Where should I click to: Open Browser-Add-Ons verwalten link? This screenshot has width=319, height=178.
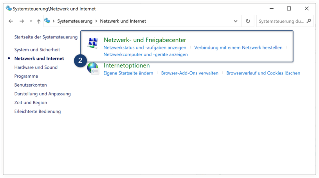[x=189, y=73]
